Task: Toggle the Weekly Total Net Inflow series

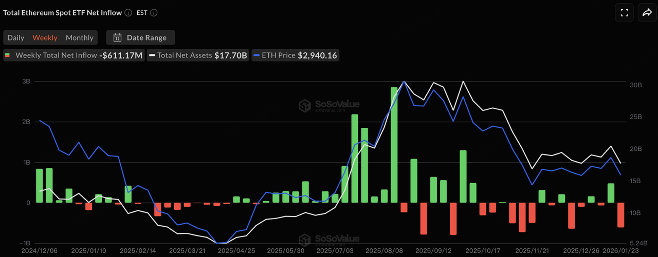Action: coord(73,55)
